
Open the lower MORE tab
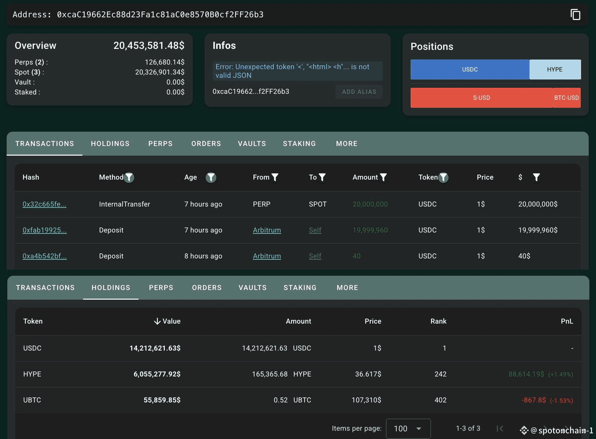click(x=348, y=288)
